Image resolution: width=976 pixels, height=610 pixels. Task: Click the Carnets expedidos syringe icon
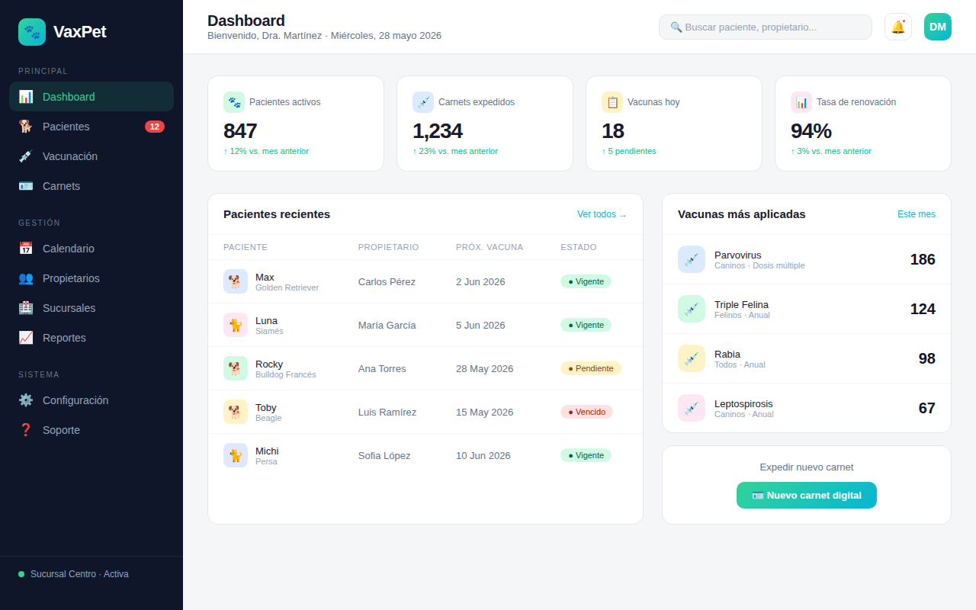423,102
